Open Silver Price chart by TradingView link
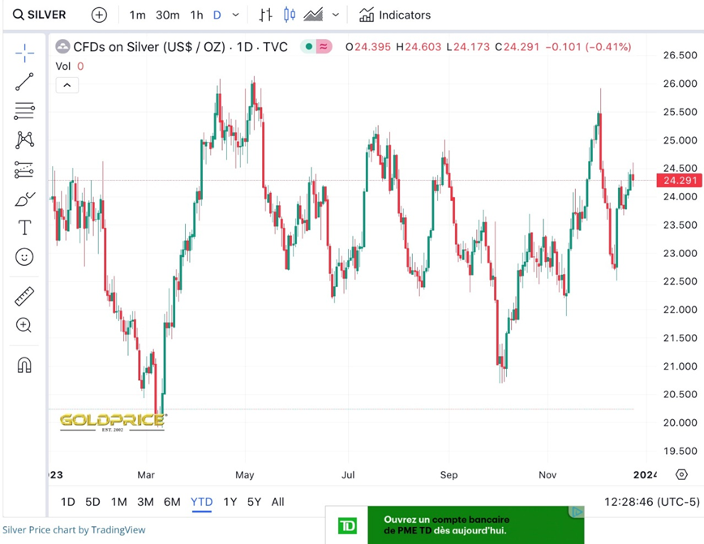Screen dimensions: 704x544 [74, 530]
